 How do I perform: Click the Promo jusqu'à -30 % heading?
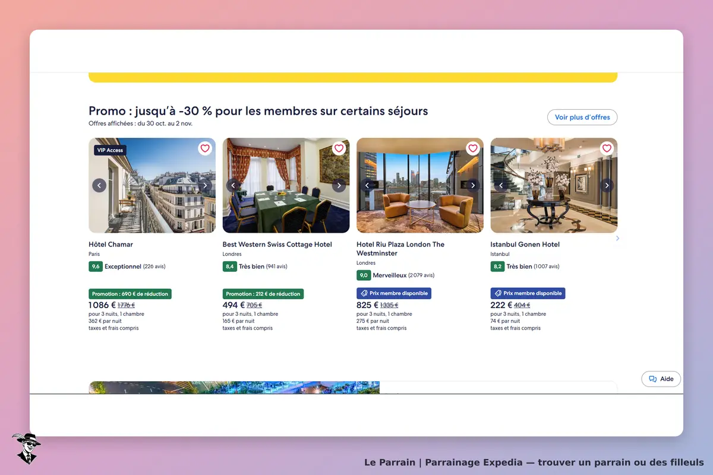(258, 111)
